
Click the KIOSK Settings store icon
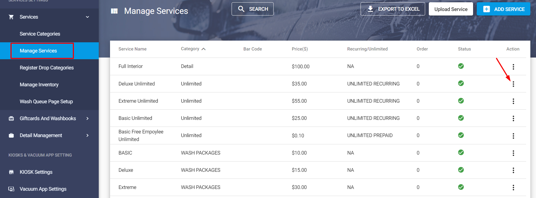tap(11, 172)
